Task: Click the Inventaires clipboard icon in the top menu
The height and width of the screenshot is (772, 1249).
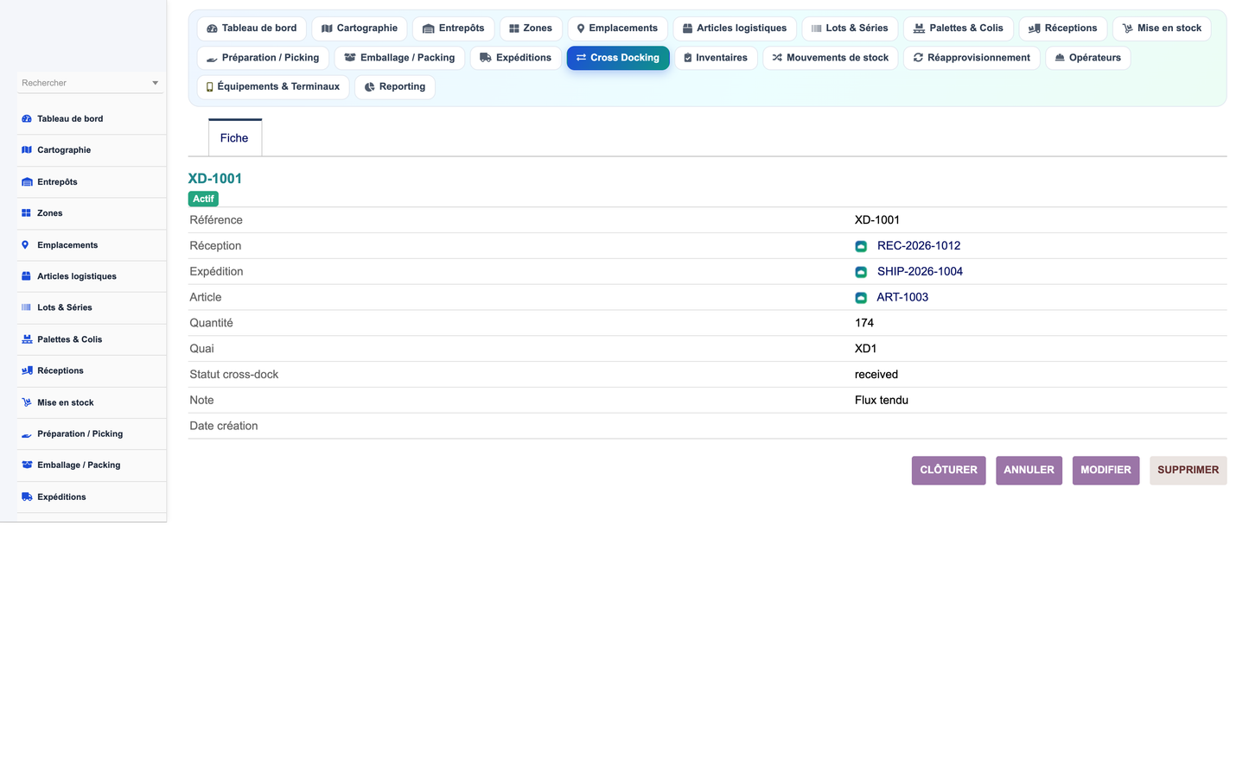Action: [x=688, y=58]
